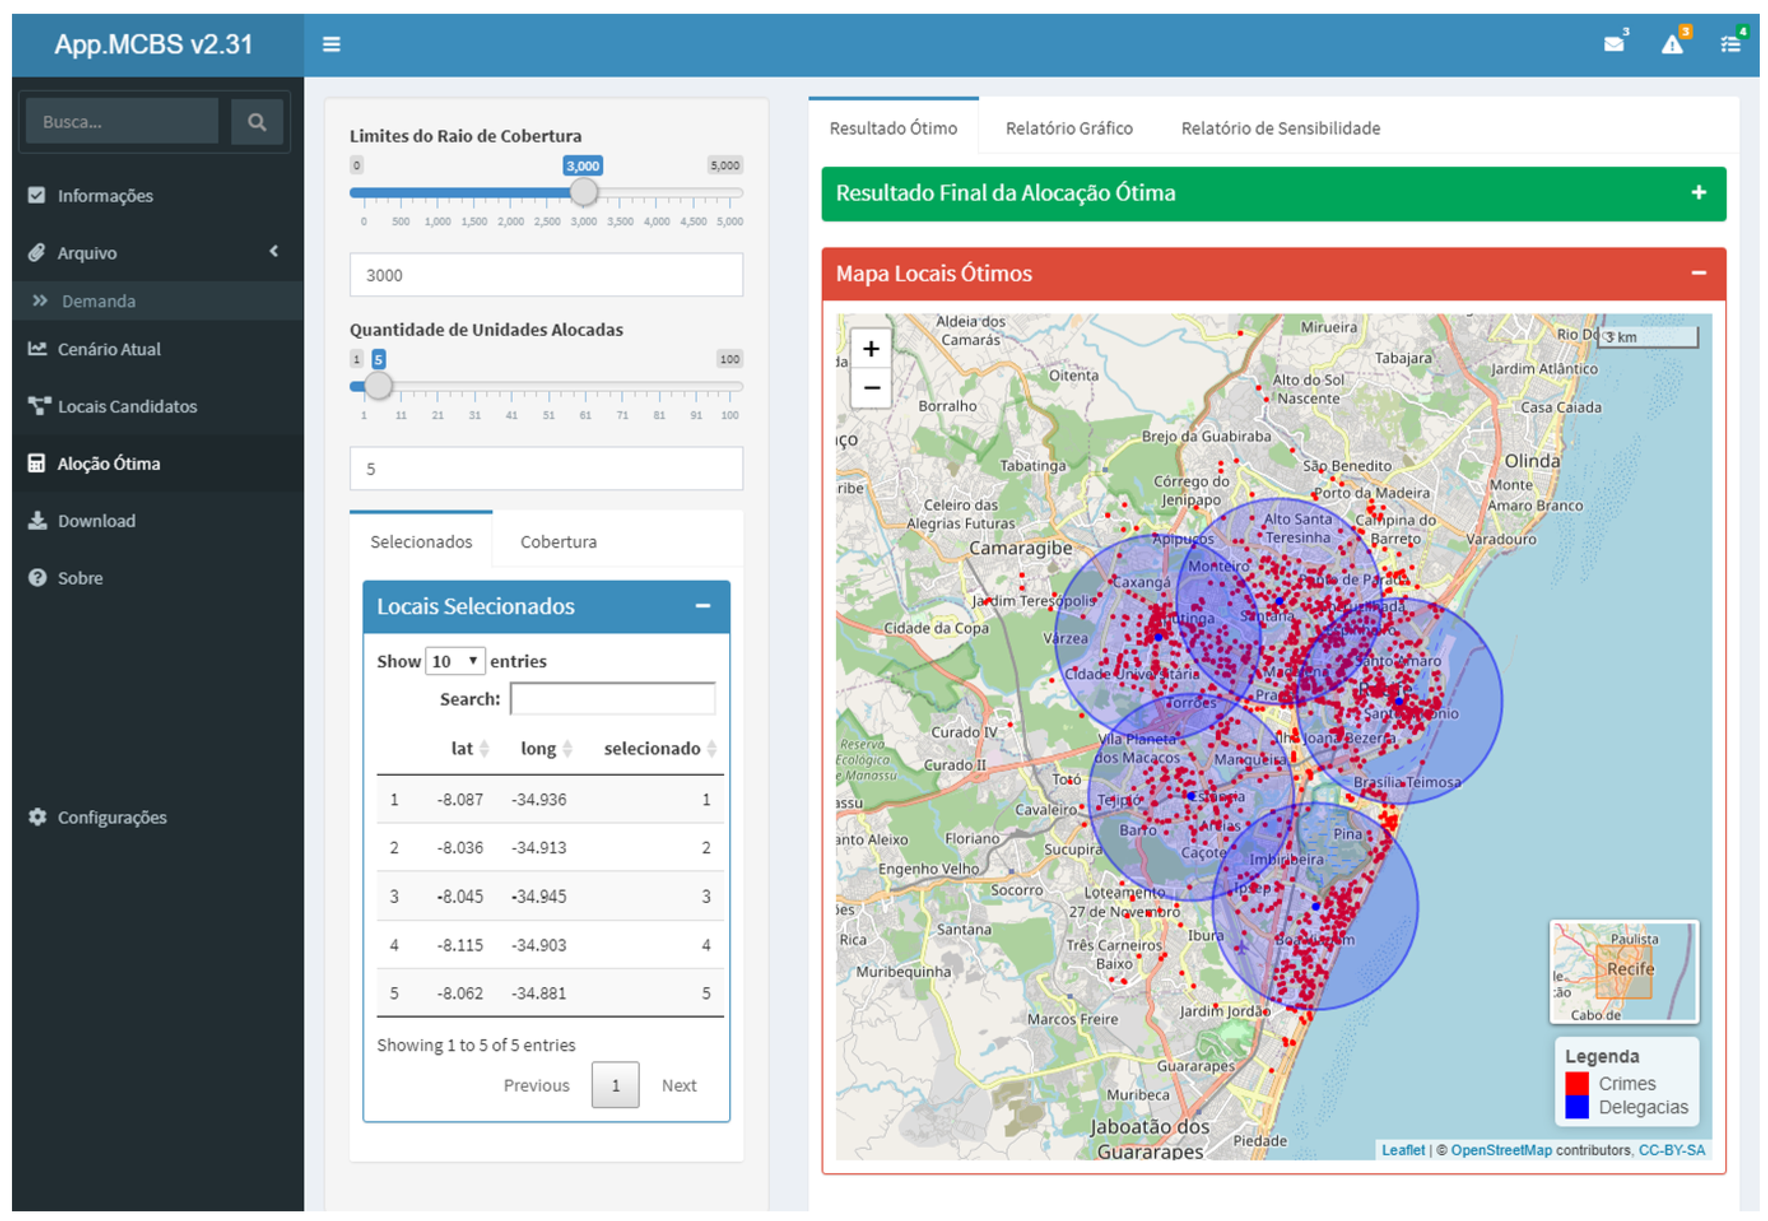The height and width of the screenshot is (1221, 1768).
Task: Click the hamburger sidebar toggle icon
Action: (x=331, y=45)
